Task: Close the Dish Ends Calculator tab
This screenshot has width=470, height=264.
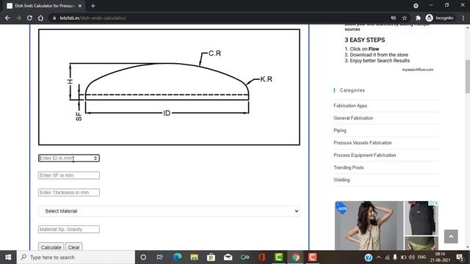Action: pos(80,6)
